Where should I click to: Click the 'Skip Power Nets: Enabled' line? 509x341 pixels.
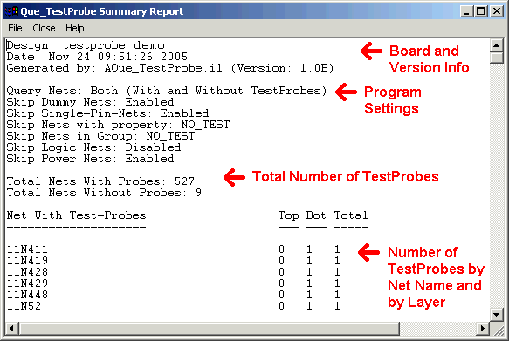(90, 159)
